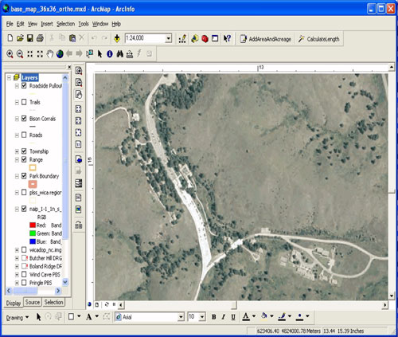
Task: Create a new map document
Action: point(10,38)
